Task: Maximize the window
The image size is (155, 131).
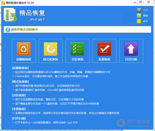Action: pyautogui.click(x=141, y=2)
